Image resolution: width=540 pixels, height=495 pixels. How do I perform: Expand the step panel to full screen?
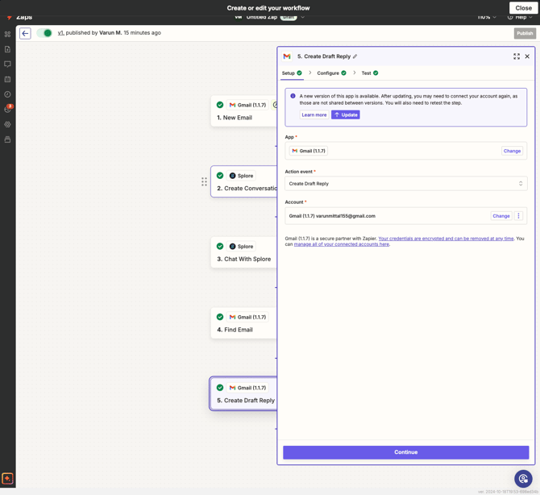(517, 56)
